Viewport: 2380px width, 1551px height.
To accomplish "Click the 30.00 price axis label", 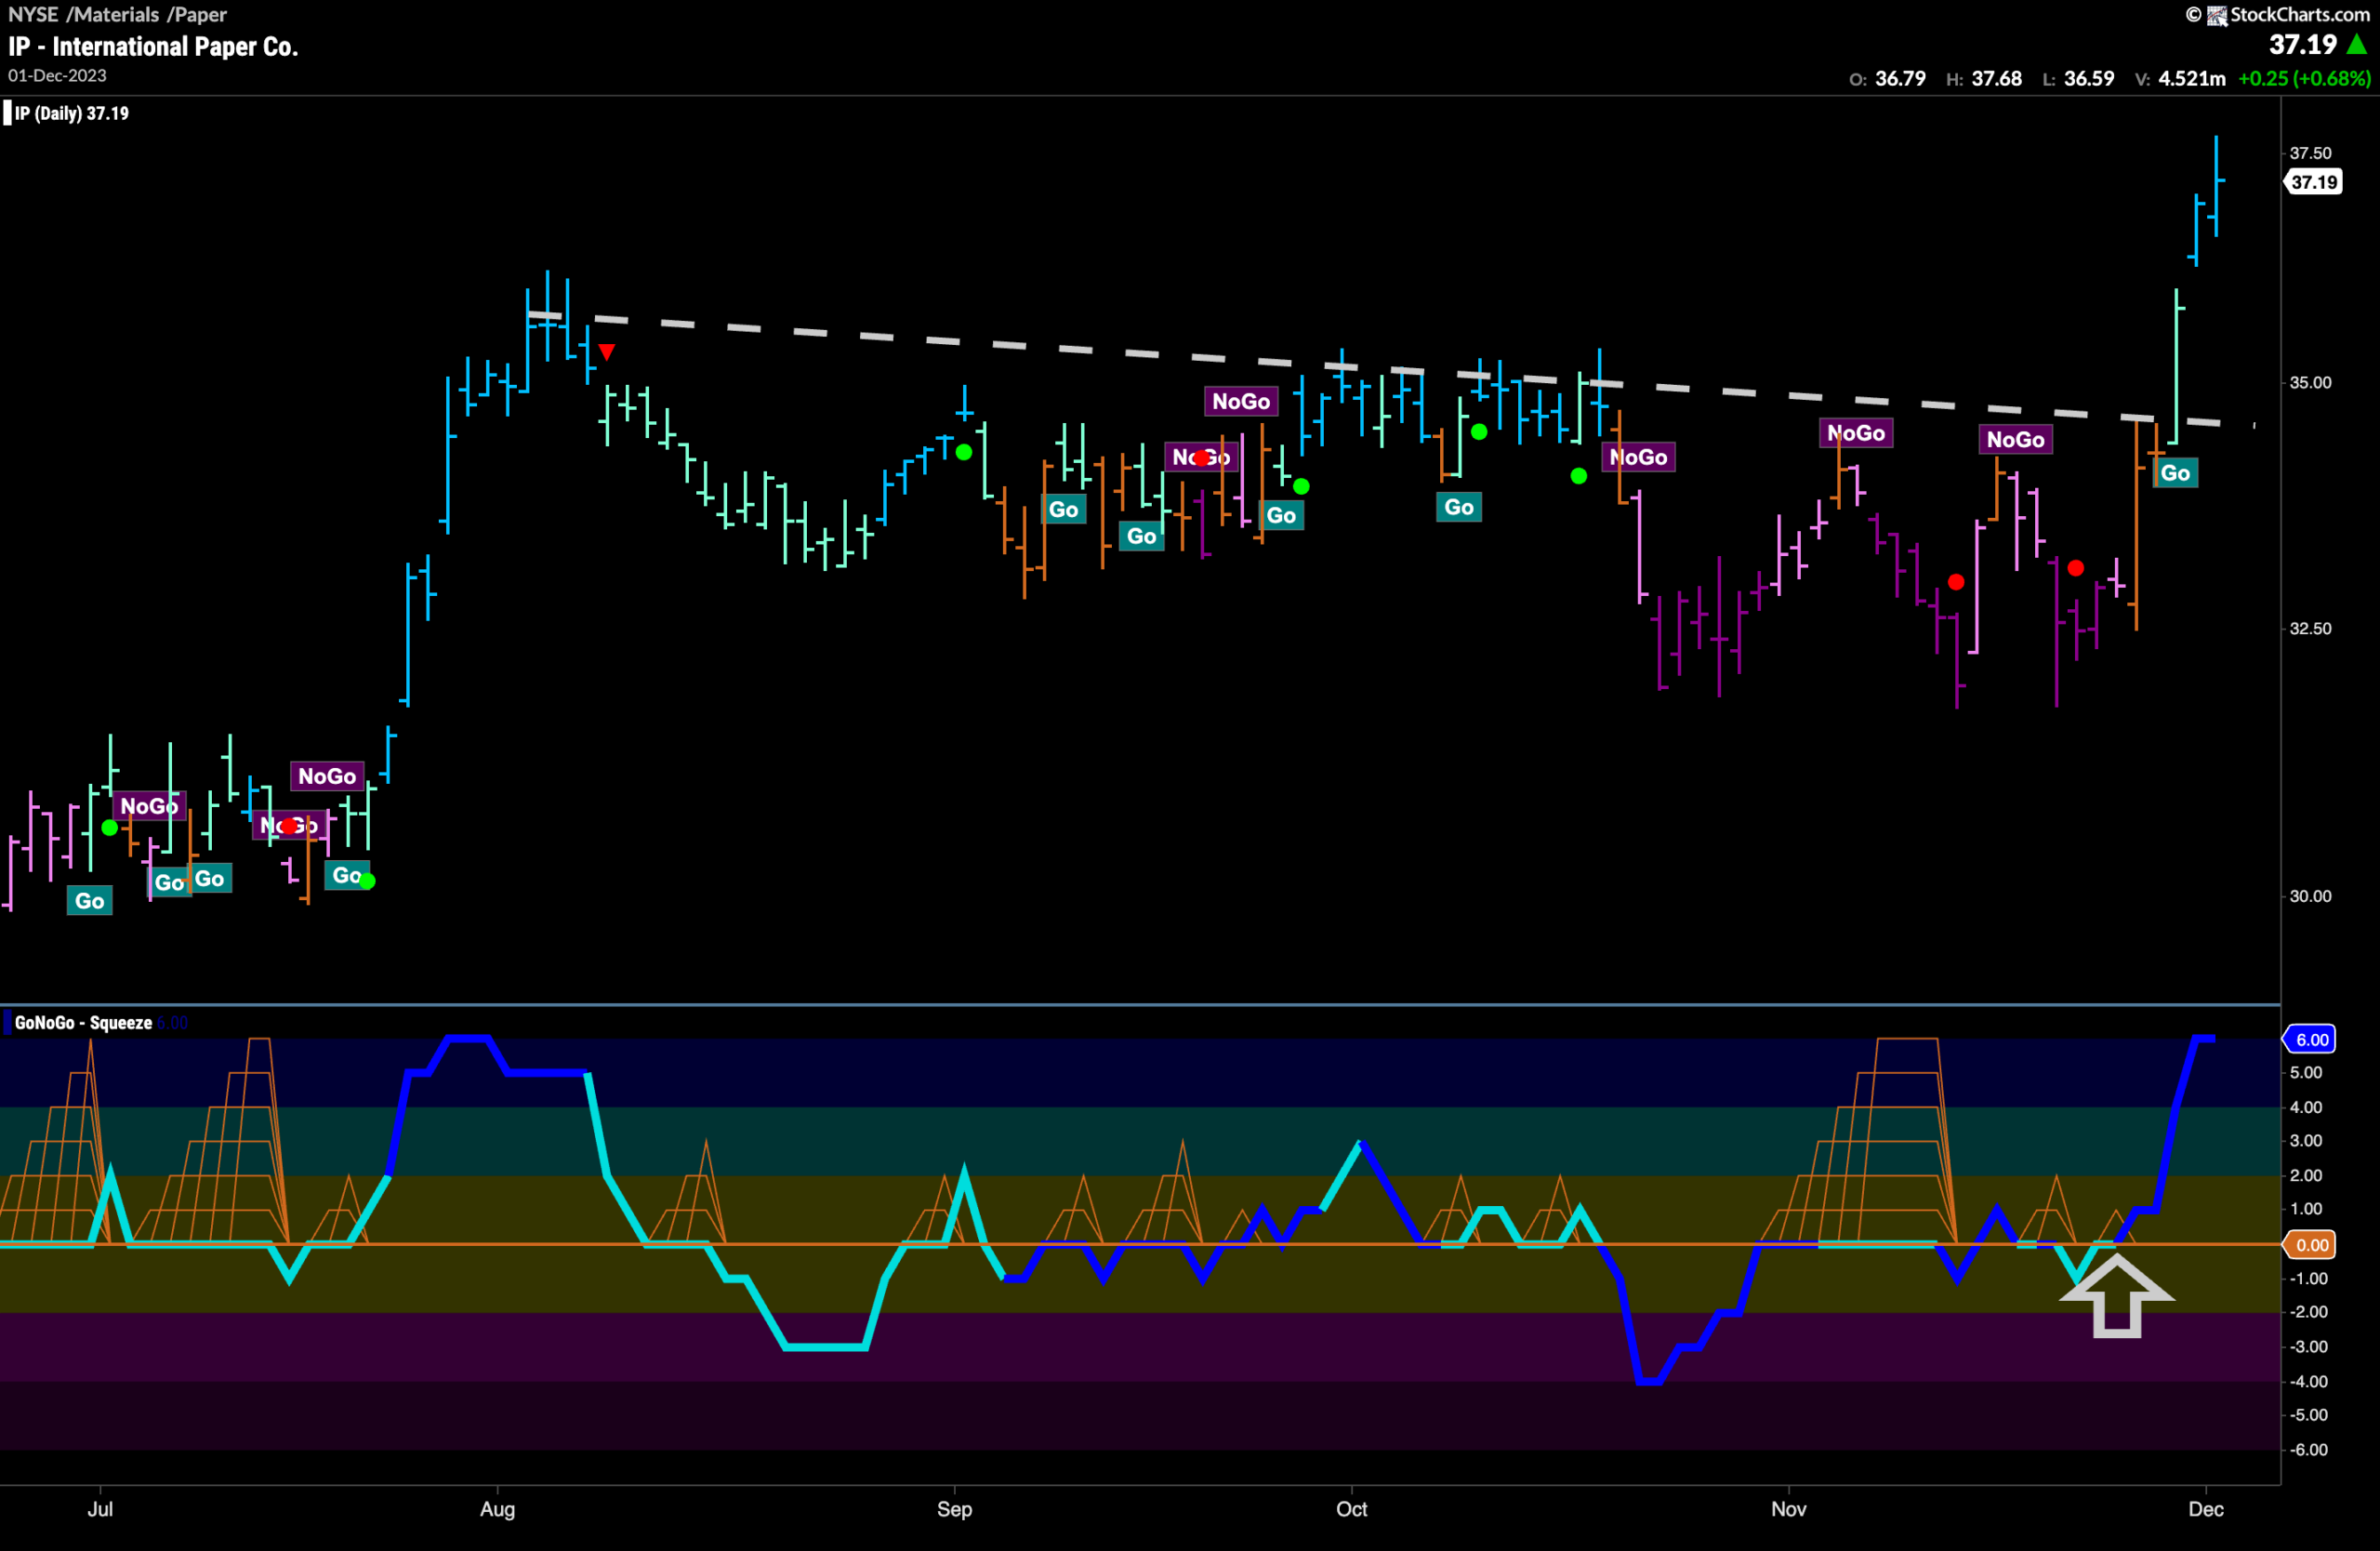I will (x=2310, y=895).
